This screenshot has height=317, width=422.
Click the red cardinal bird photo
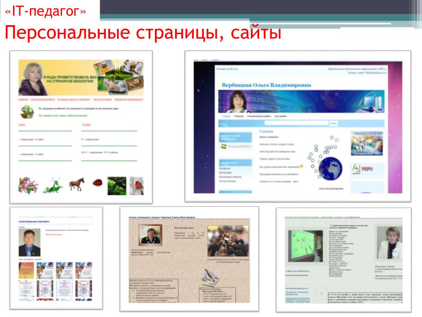point(136,186)
